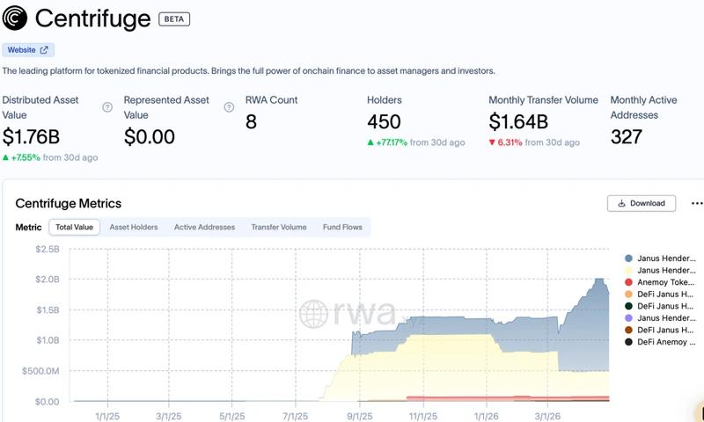Click the Holders count value 450
The height and width of the screenshot is (422, 704).
click(x=384, y=122)
